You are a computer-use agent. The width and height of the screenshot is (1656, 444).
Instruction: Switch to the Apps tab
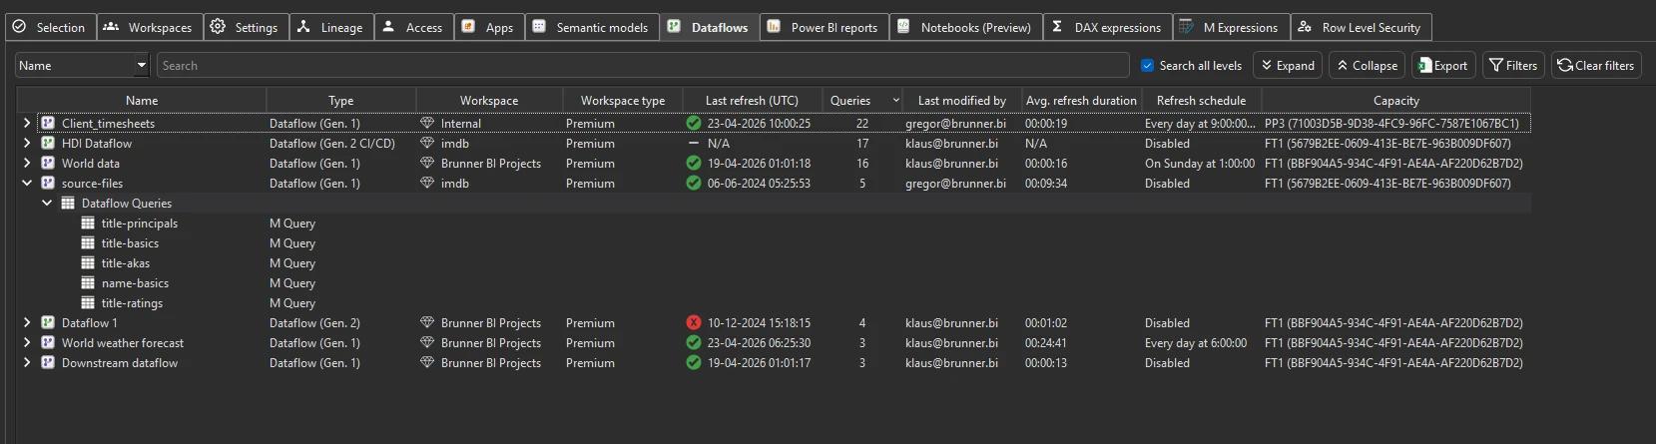489,27
